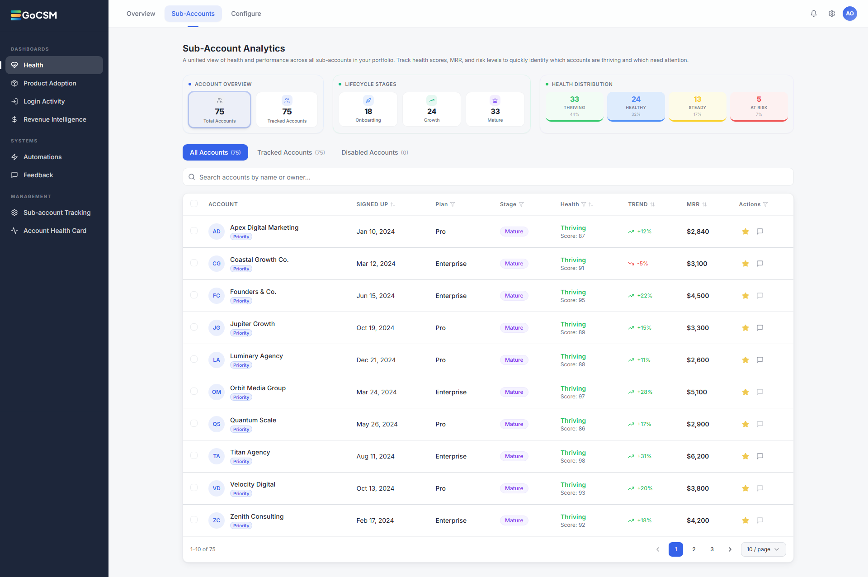Open the Plan column filter
868x577 pixels.
click(x=453, y=204)
